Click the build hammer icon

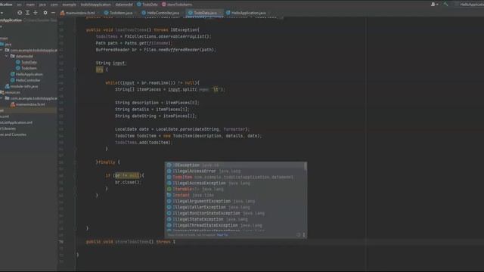coord(445,5)
